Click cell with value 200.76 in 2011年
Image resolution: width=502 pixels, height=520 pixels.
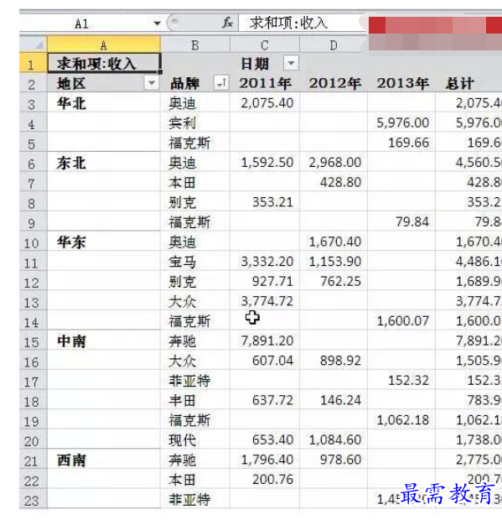point(265,480)
